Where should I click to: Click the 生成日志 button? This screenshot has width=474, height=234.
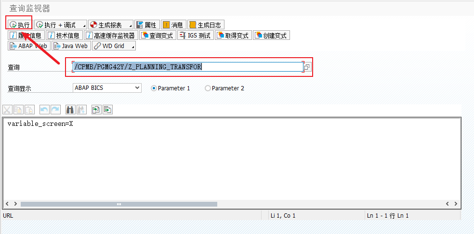pyautogui.click(x=206, y=25)
